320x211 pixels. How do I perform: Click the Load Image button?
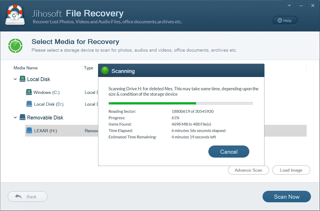(x=291, y=170)
